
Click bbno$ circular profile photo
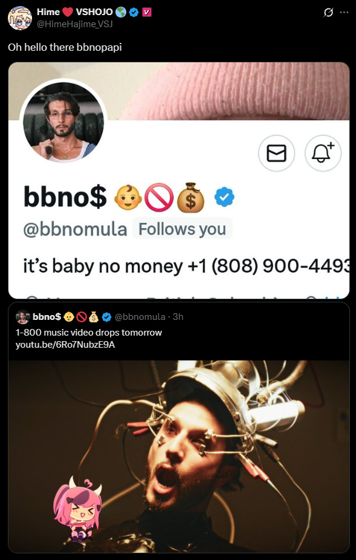tap(63, 122)
